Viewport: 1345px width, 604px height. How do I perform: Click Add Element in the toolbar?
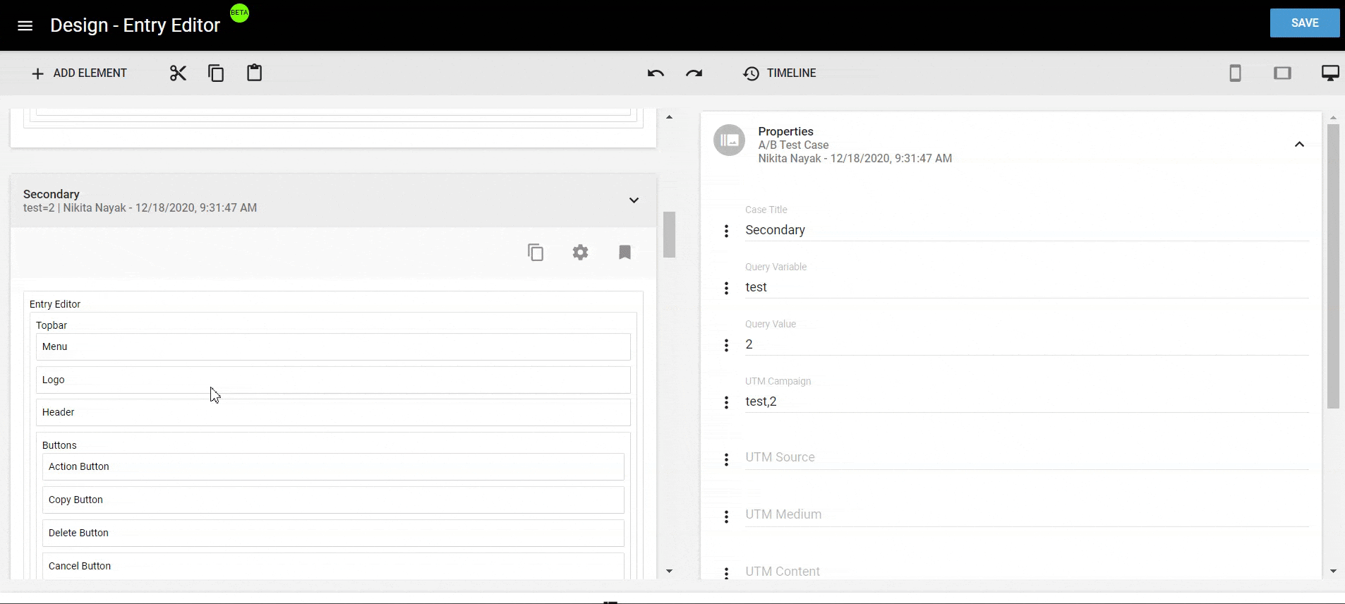79,73
